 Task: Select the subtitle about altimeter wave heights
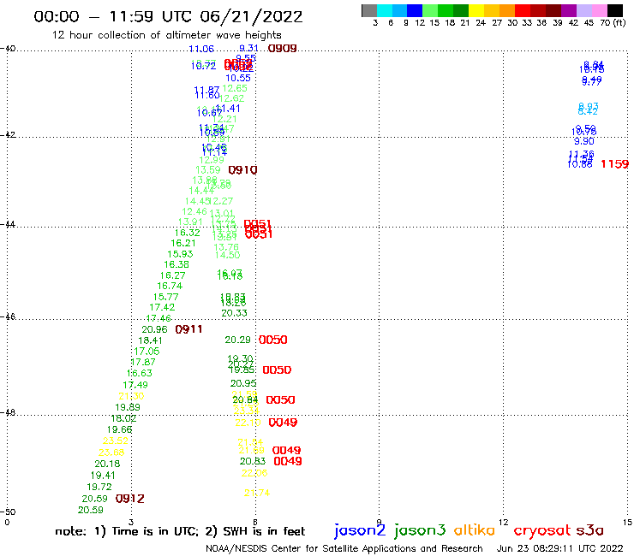[166, 35]
